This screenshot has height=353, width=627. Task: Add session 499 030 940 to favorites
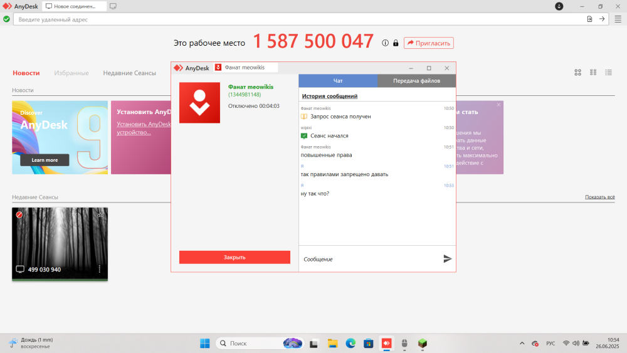click(100, 214)
